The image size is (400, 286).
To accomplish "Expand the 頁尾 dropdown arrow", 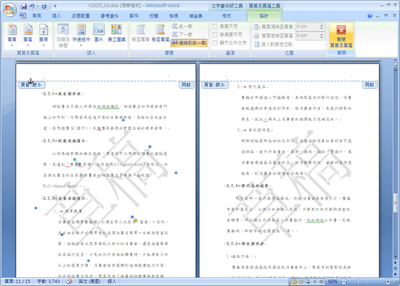I will click(28, 45).
